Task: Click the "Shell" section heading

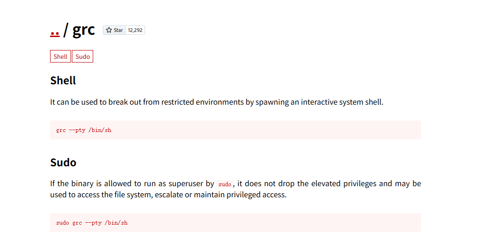Action: [63, 80]
